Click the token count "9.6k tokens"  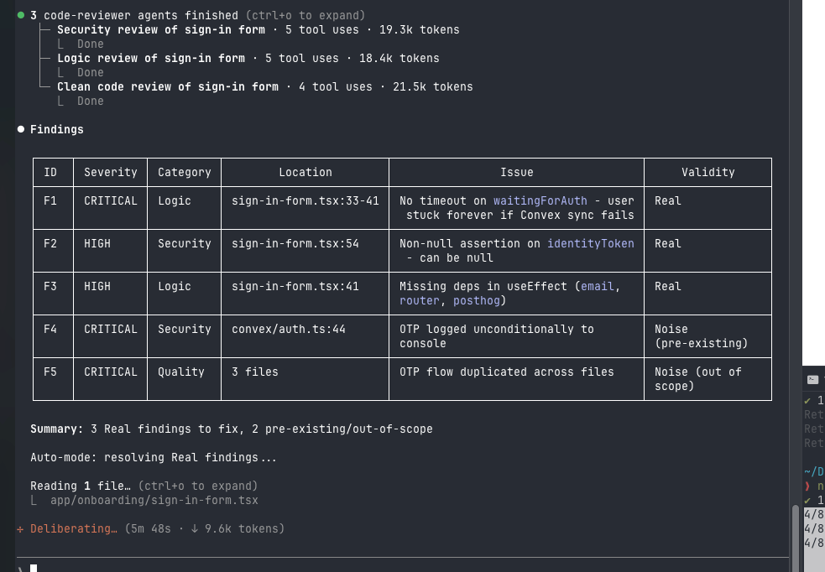coord(241,529)
